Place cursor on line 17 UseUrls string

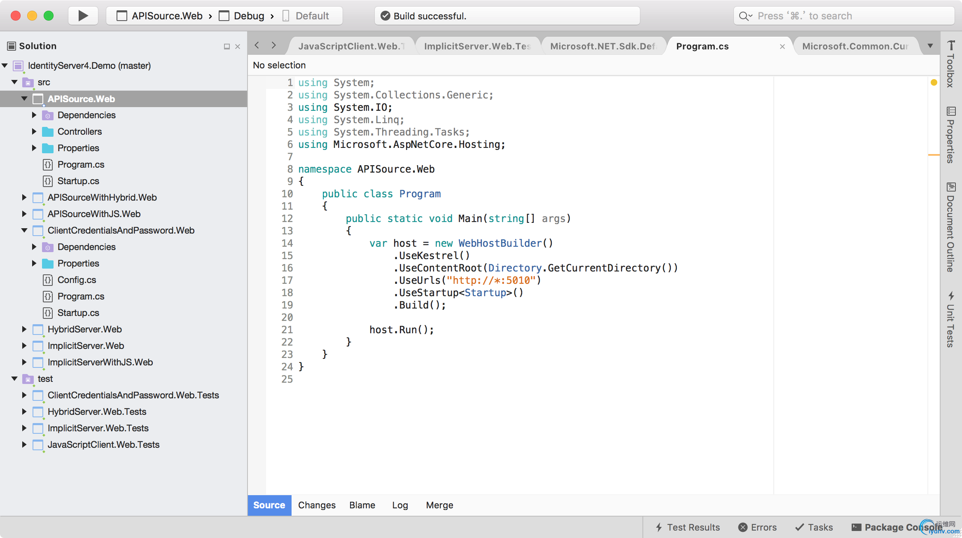coord(491,281)
